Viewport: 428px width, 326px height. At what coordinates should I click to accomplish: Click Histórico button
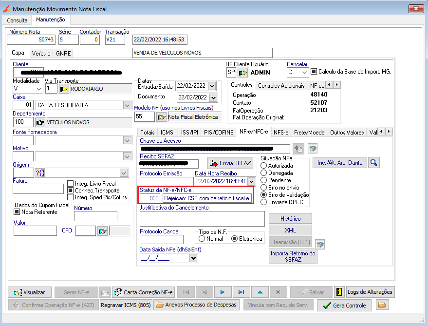pos(290,219)
